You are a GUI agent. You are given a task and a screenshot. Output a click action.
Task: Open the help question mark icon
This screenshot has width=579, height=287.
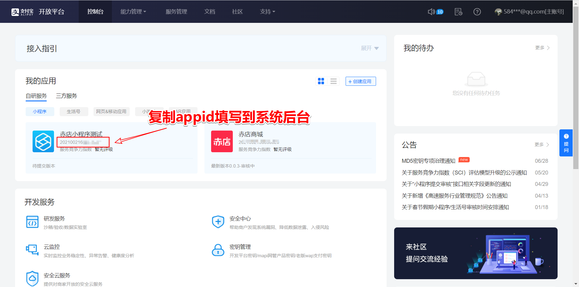pos(477,12)
